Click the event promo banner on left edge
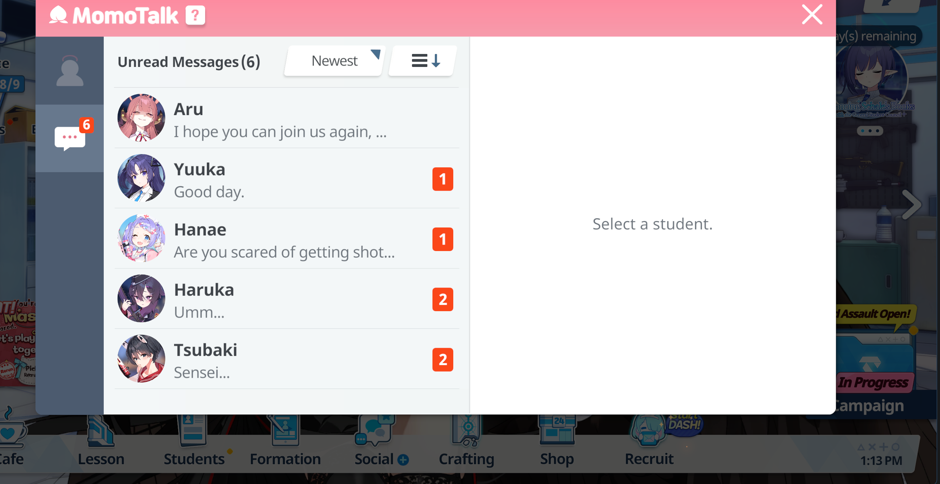 (x=17, y=343)
